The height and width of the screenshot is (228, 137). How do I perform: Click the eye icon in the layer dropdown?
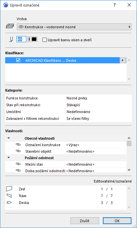coord(21,27)
